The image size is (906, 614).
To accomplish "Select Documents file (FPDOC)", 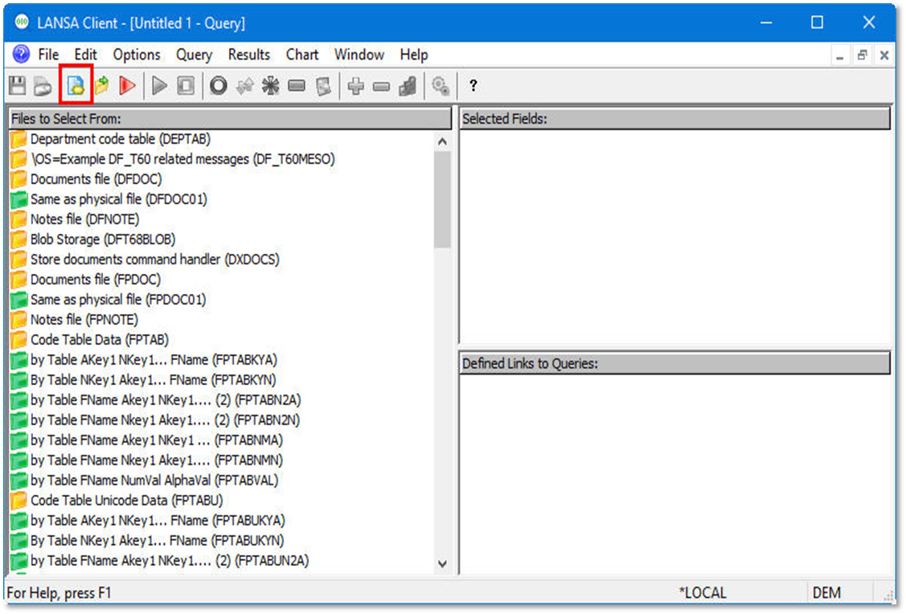I will coord(96,280).
